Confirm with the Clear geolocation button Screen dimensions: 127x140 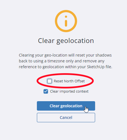66,106
